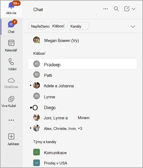Select the Chat icon in sidebar

click(11, 24)
